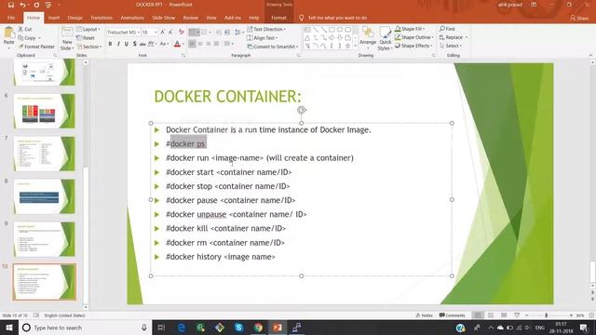Viewport: 596px width, 335px height.
Task: Open the Arrange objects menu
Action: [x=368, y=38]
